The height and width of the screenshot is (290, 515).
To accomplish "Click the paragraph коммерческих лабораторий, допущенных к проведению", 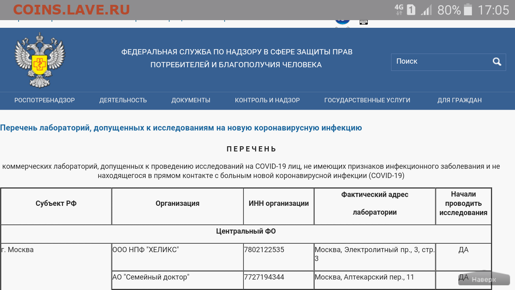I will pos(251,171).
